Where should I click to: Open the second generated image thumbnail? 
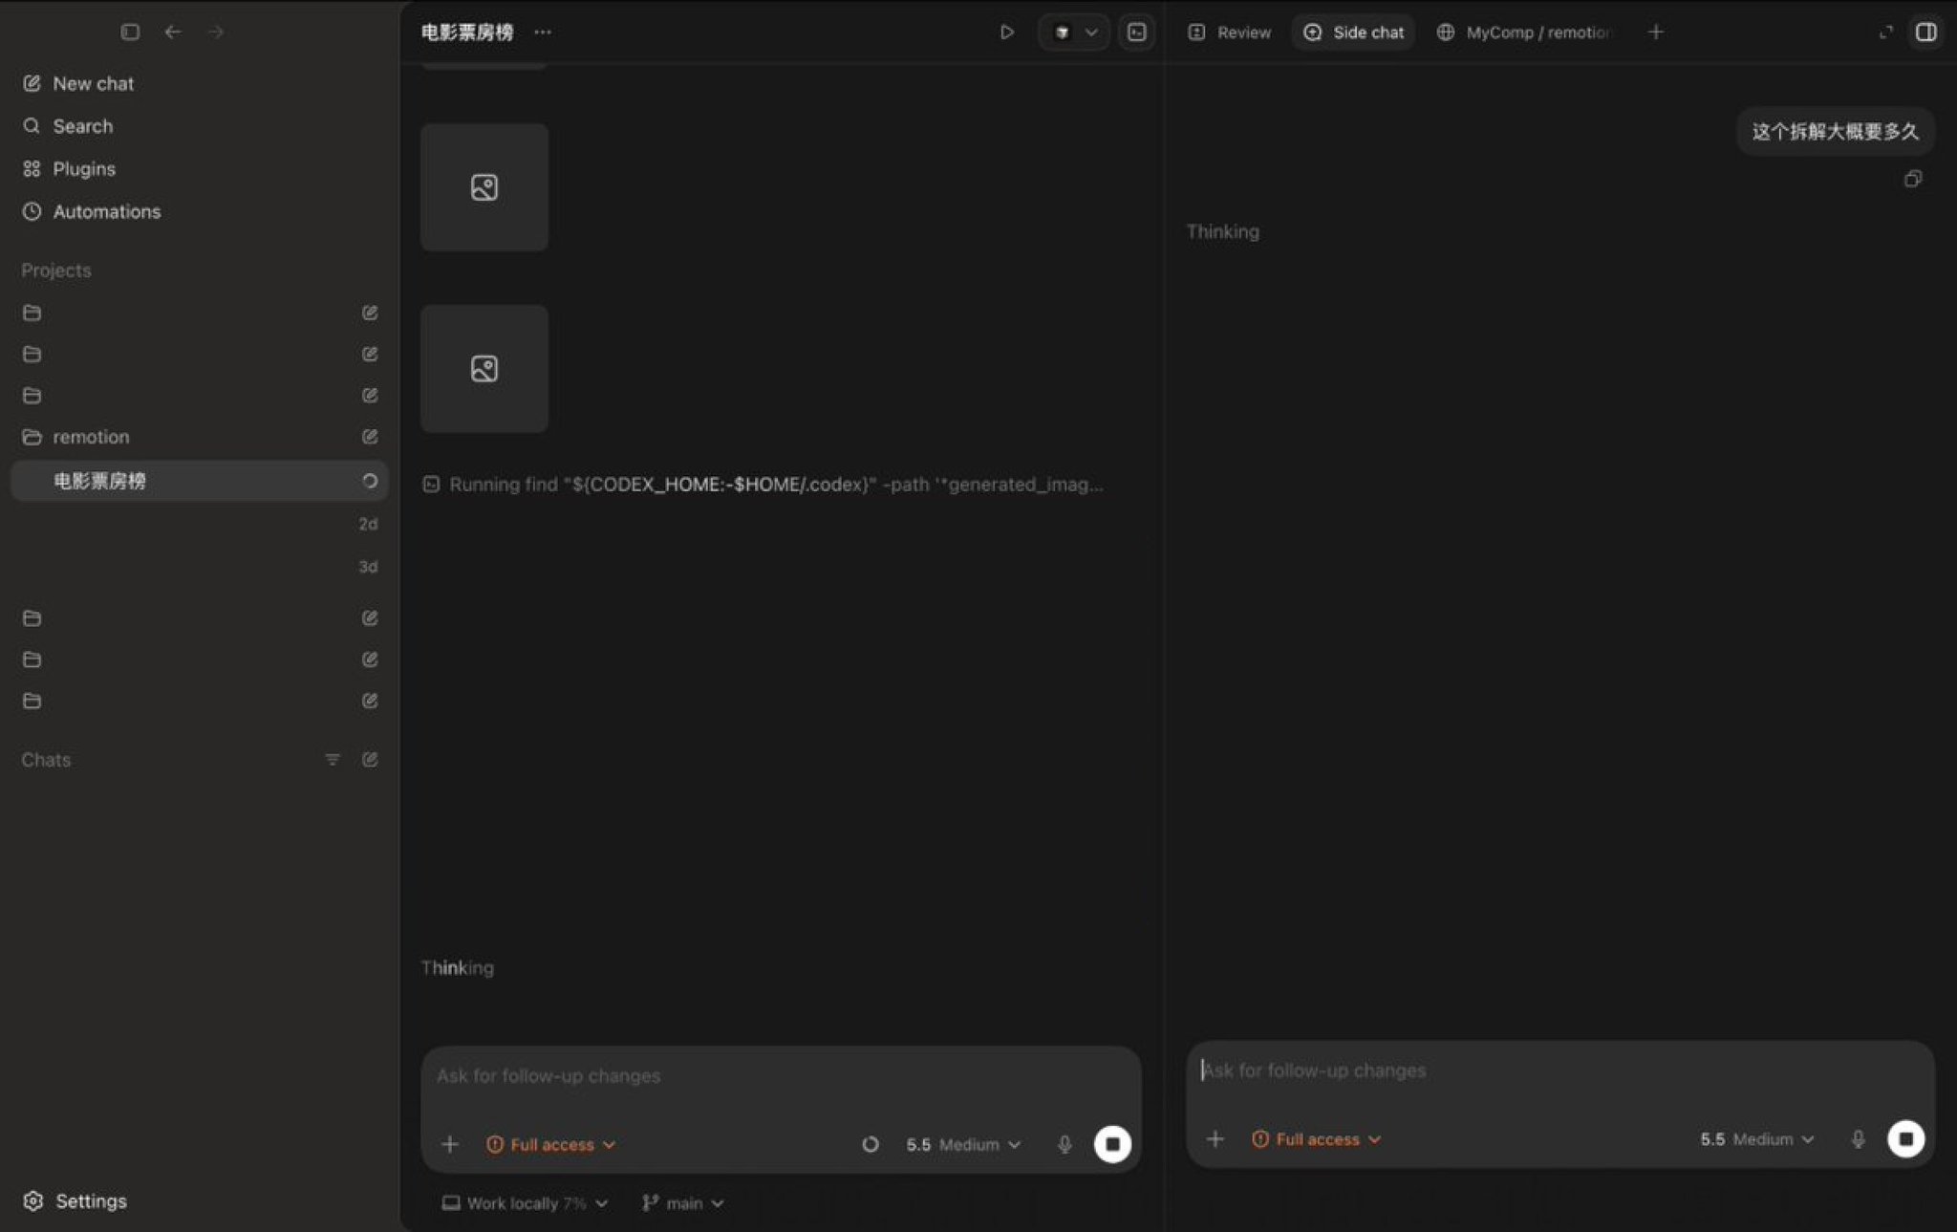point(484,369)
